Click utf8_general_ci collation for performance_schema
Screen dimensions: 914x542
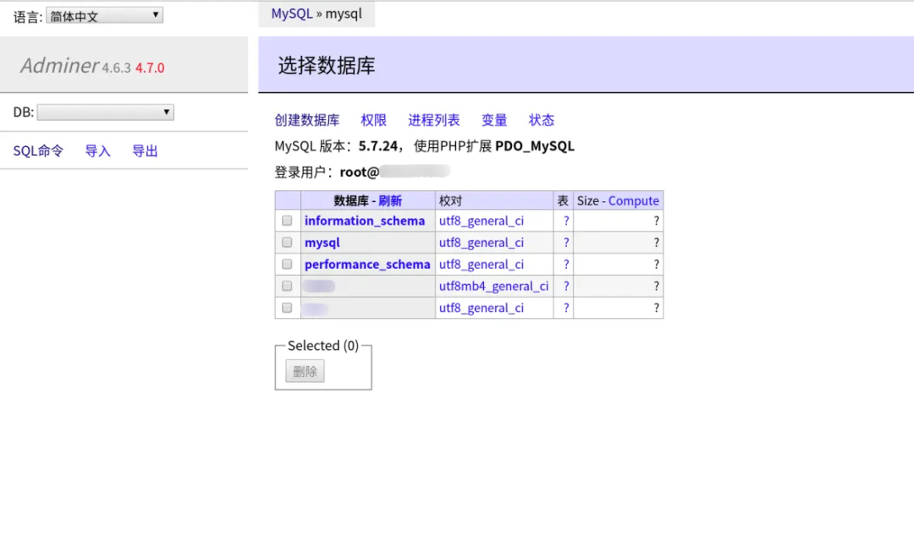(x=482, y=265)
